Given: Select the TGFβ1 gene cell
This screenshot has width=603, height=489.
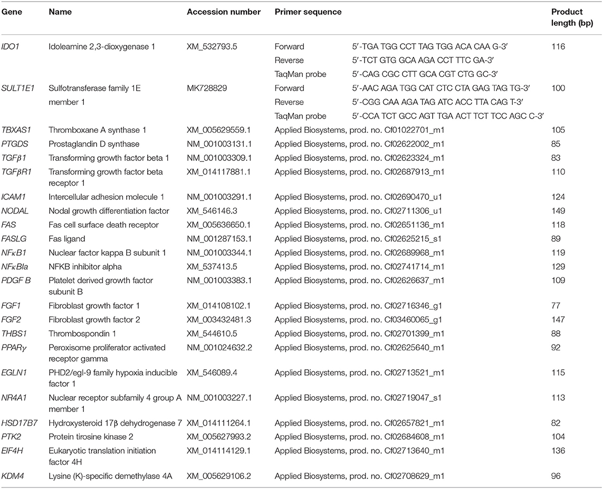Looking at the screenshot, I should 14,158.
